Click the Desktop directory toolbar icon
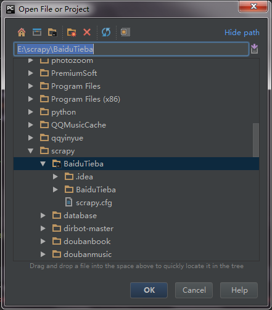272x310 pixels. (x=37, y=32)
